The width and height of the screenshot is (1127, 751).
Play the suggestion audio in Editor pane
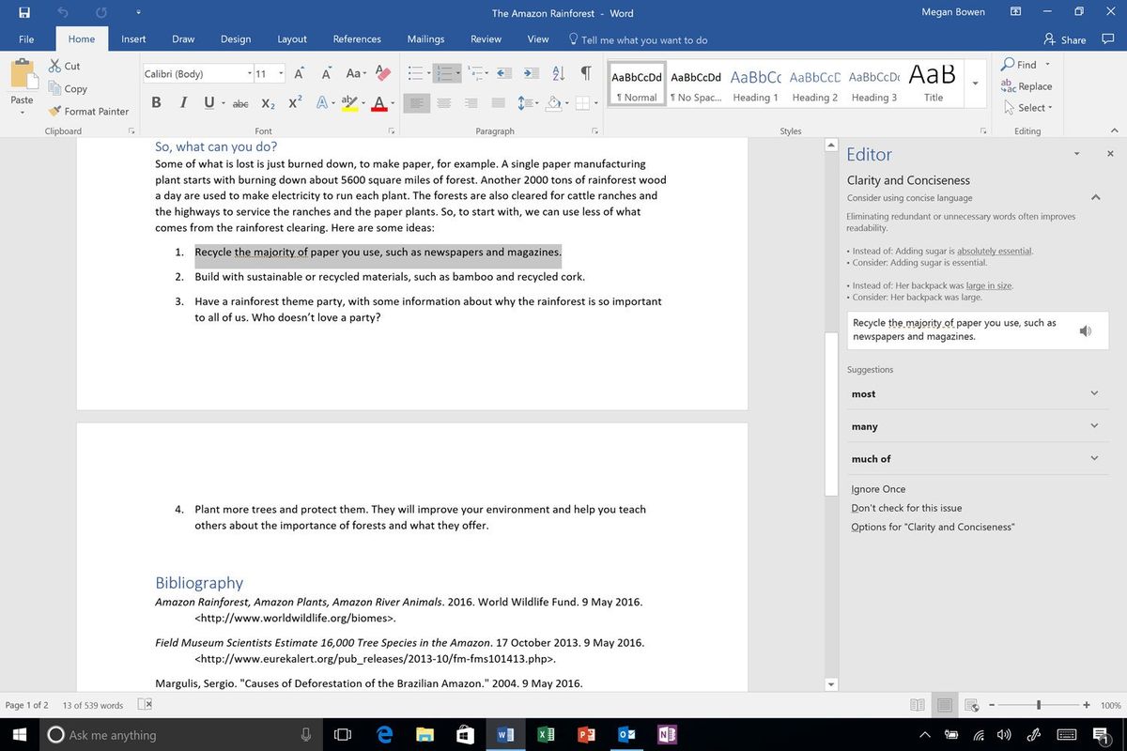tap(1086, 330)
